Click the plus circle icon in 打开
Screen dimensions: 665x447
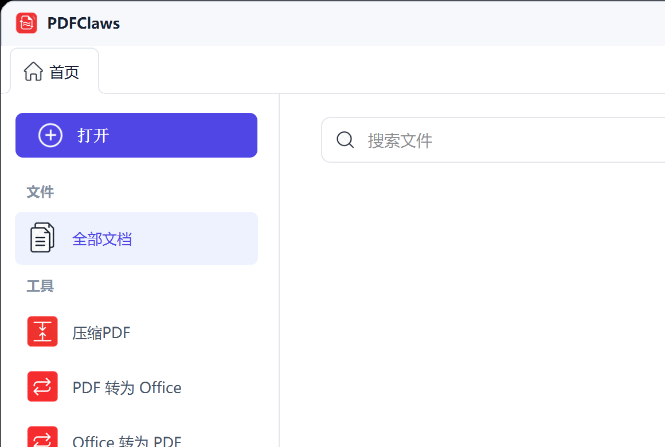coord(50,135)
